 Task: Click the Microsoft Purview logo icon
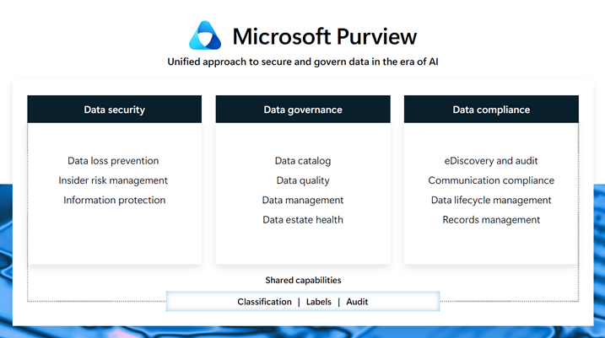coord(205,36)
